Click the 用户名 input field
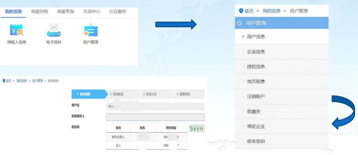The height and width of the screenshot is (155, 358). click(155, 107)
